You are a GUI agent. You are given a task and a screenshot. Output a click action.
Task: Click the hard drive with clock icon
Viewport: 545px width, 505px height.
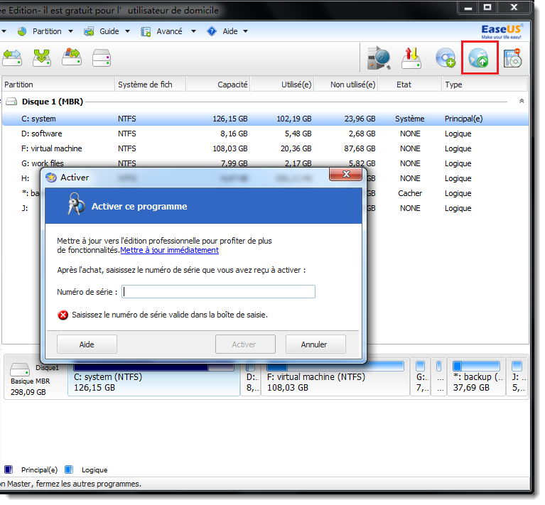point(379,58)
